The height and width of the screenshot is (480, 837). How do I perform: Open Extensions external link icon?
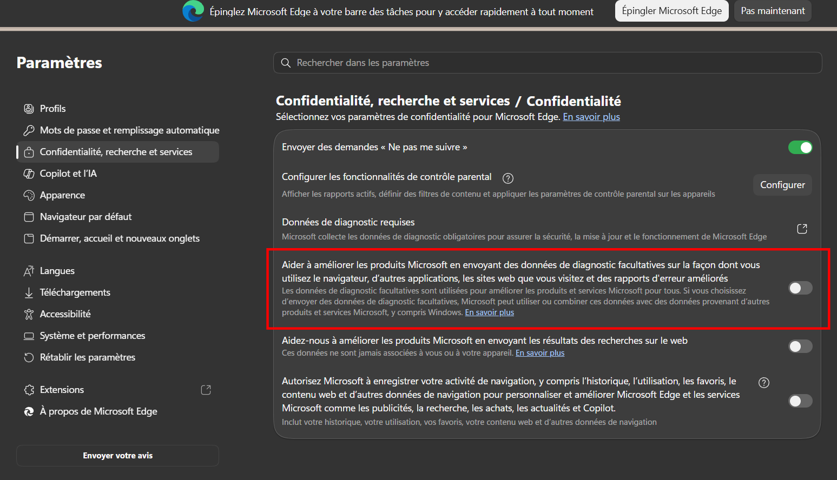[206, 390]
